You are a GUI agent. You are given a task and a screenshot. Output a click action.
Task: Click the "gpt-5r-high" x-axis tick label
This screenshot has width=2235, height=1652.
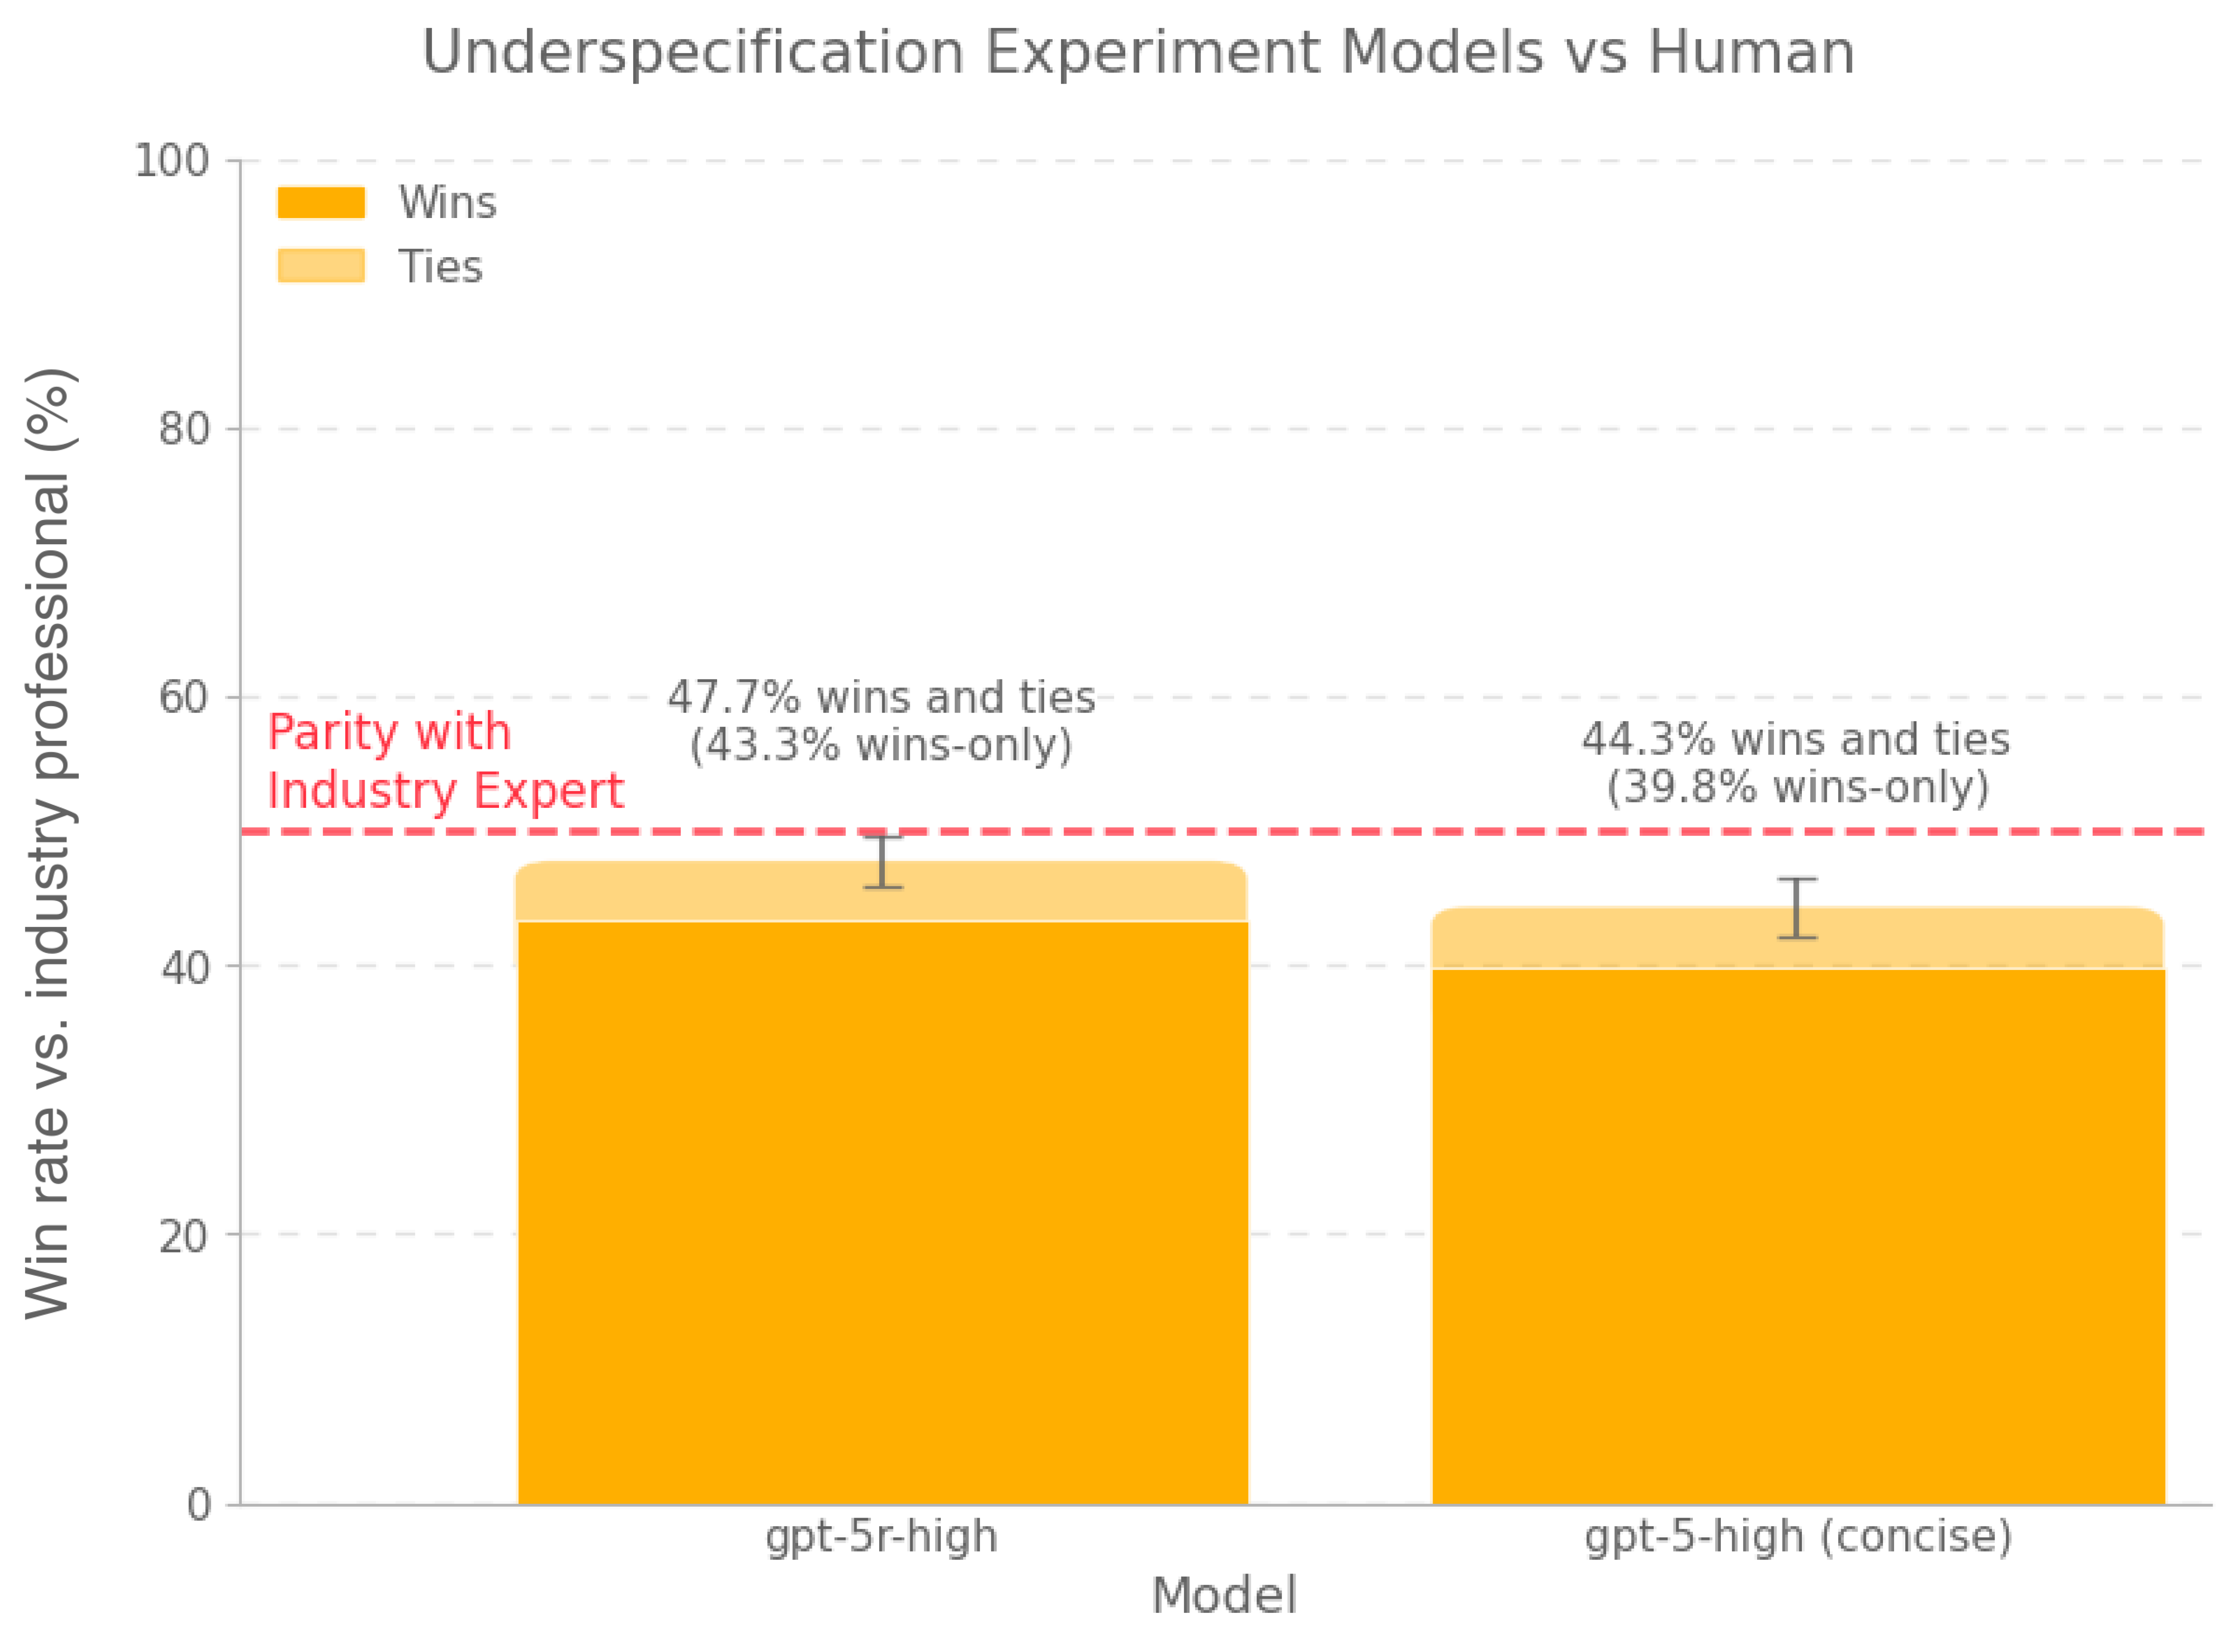point(881,1536)
